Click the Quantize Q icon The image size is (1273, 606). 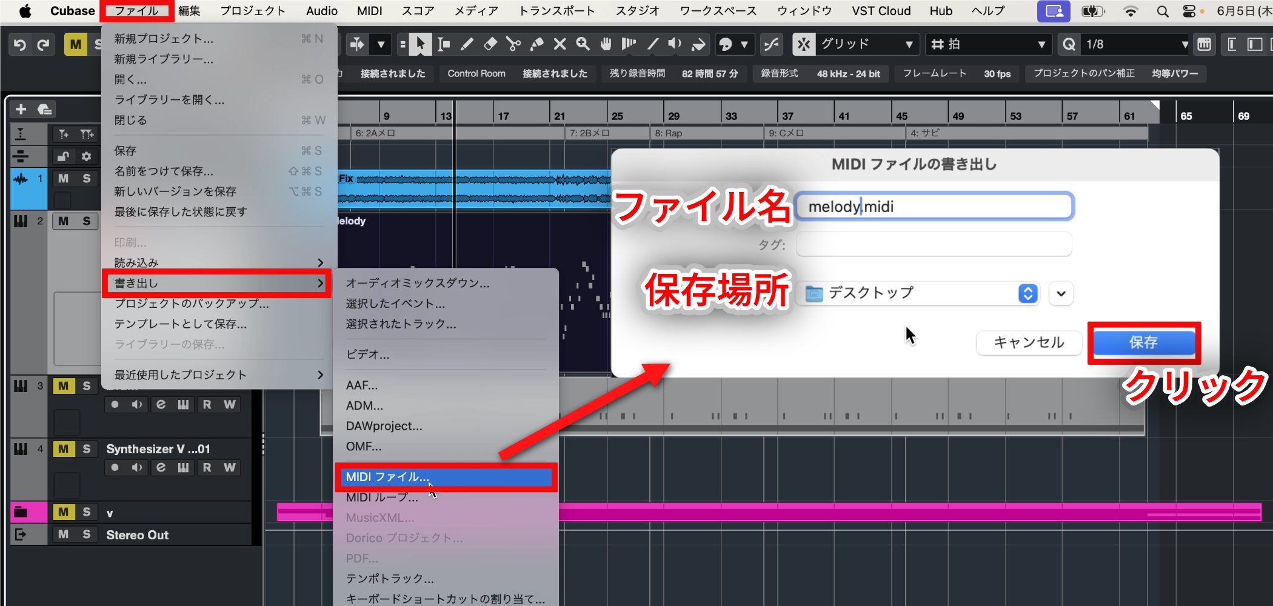[x=1069, y=44]
